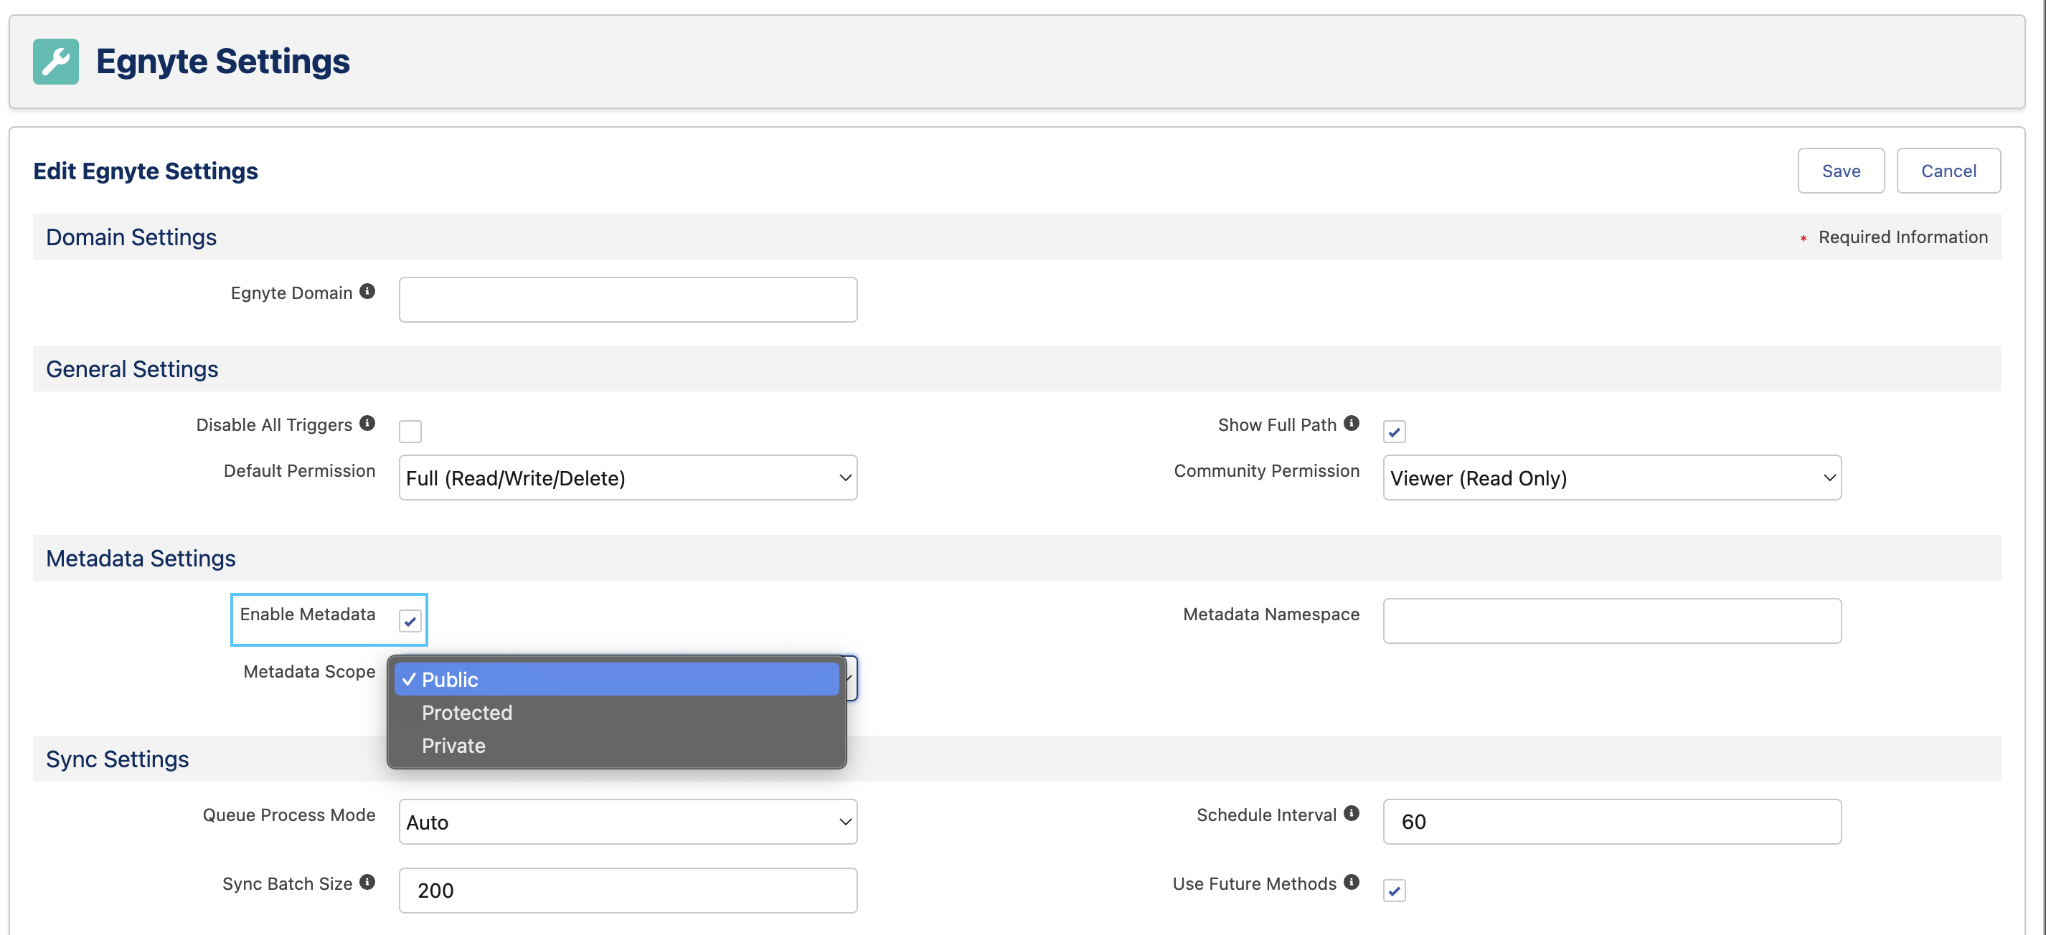
Task: Select Protected in Metadata Scope list
Action: 616,713
